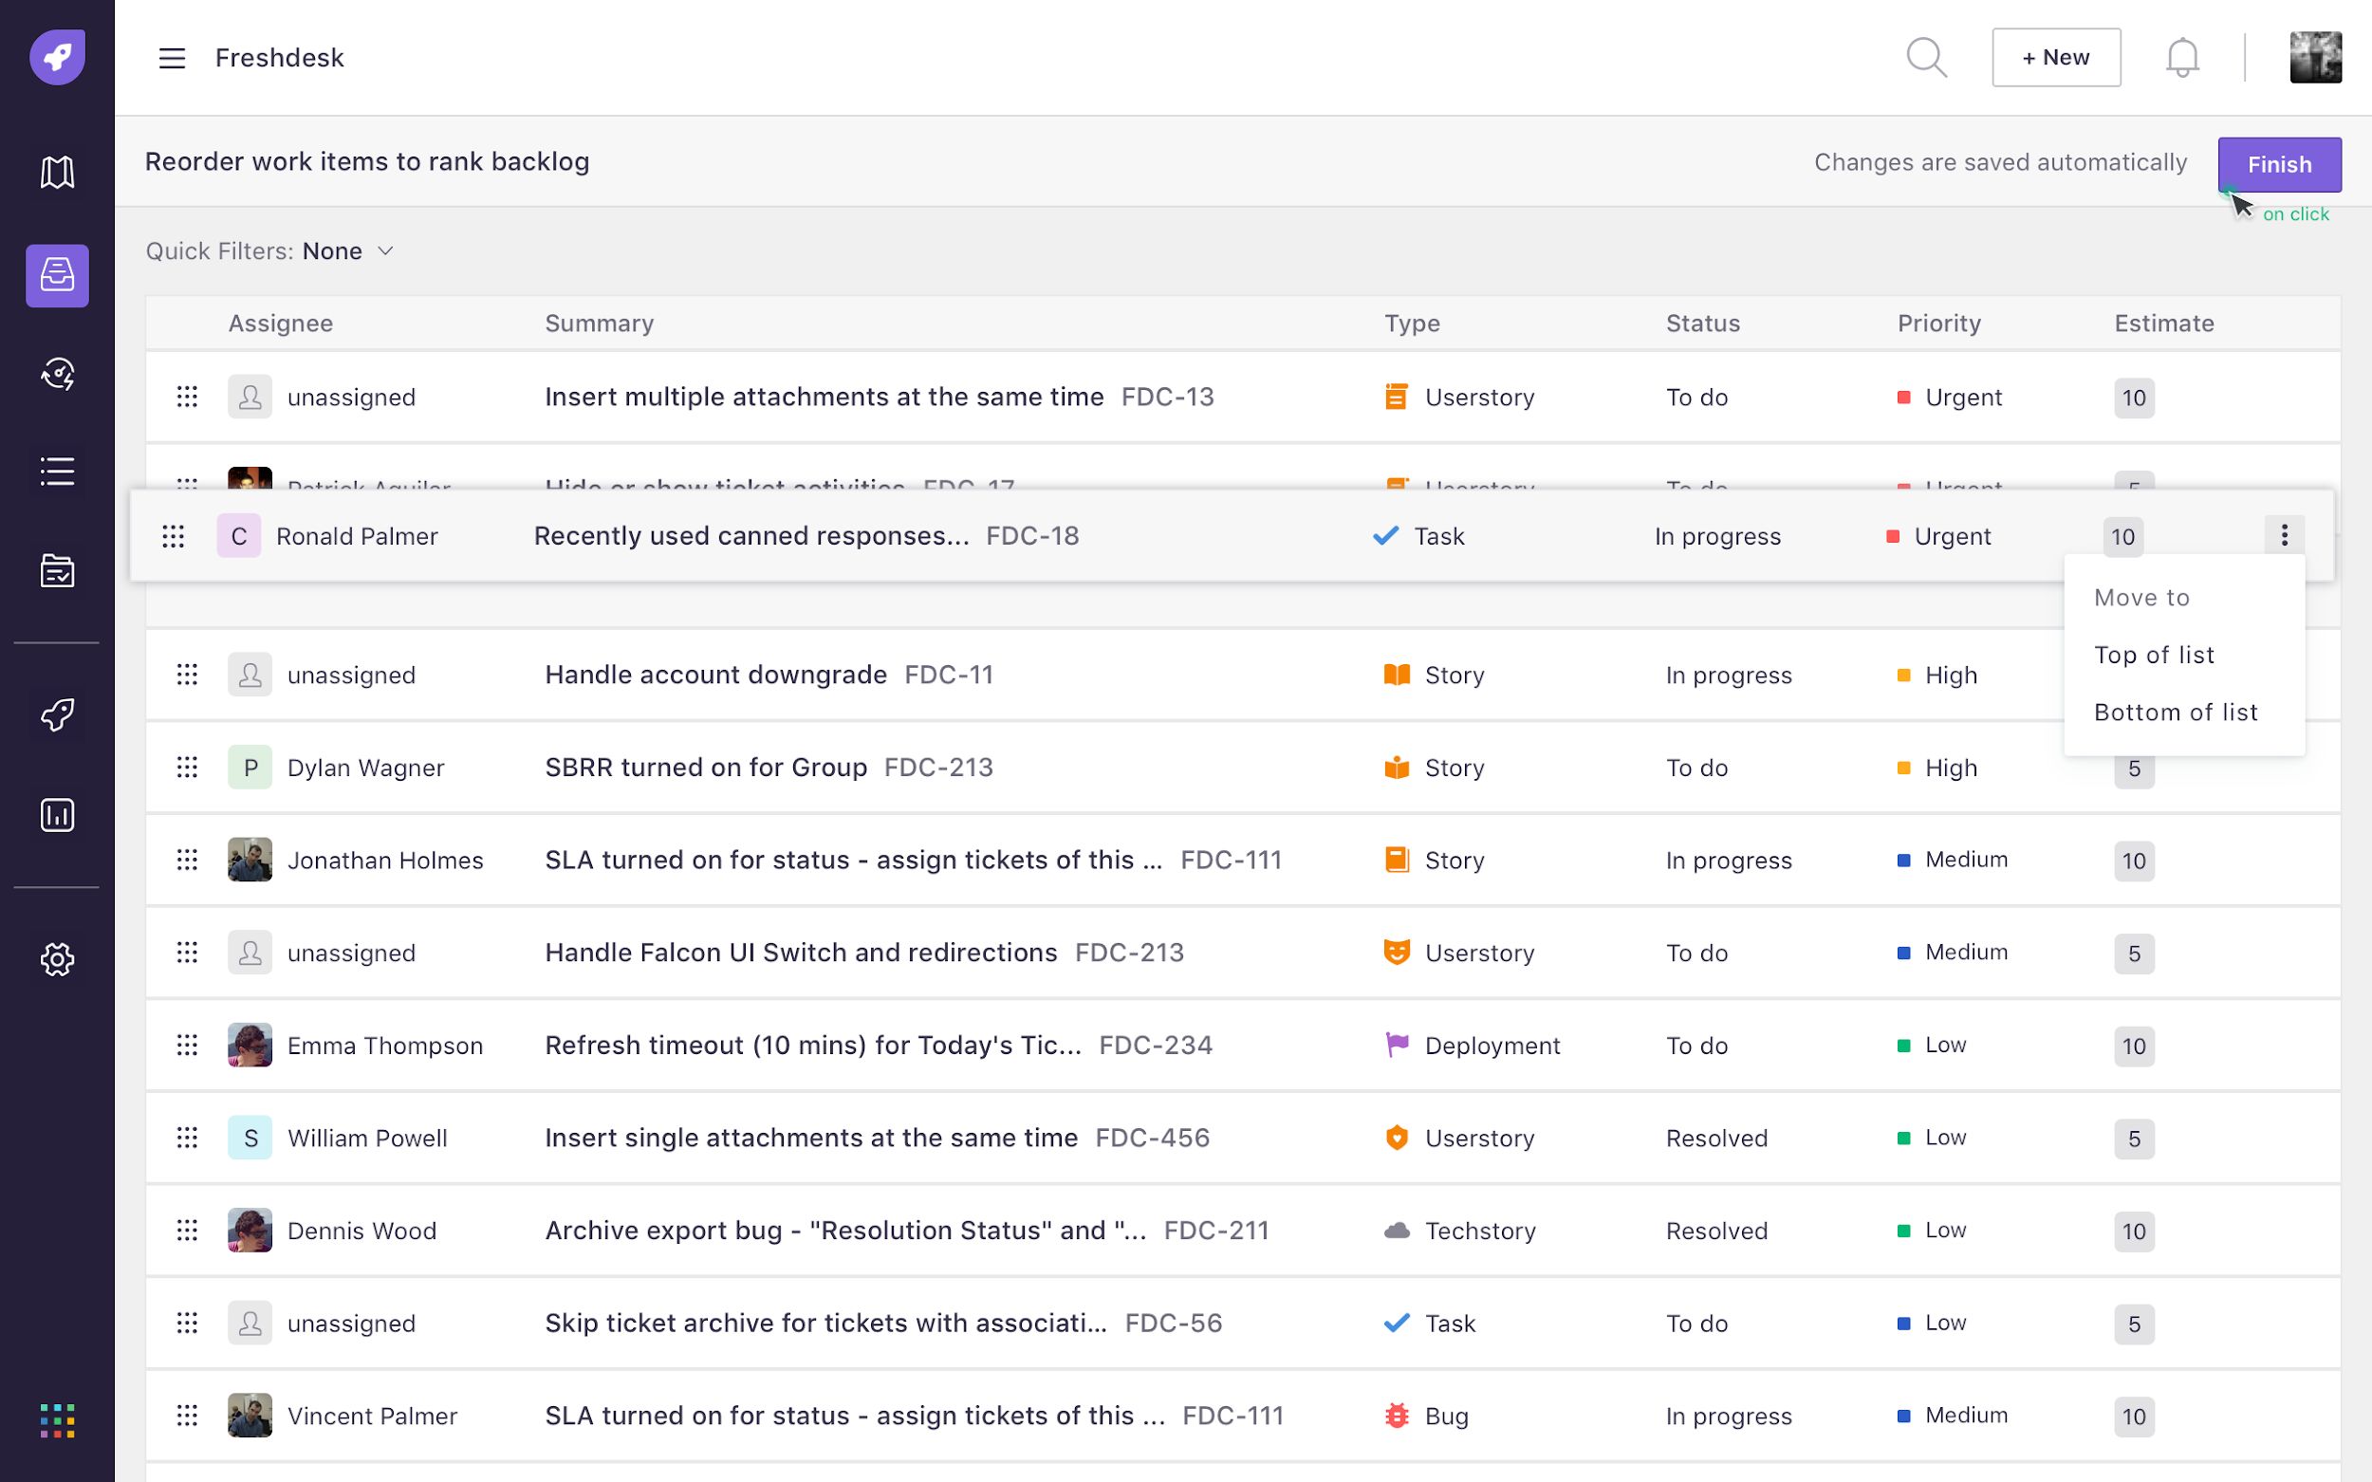Click the Estimate column header
The width and height of the screenshot is (2372, 1482).
(2164, 324)
